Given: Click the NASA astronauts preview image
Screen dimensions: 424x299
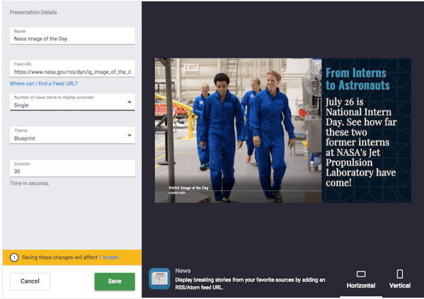Looking at the screenshot, I should (x=238, y=130).
